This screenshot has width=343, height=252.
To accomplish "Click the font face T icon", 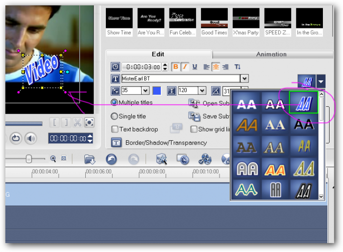I will pyautogui.click(x=115, y=79).
